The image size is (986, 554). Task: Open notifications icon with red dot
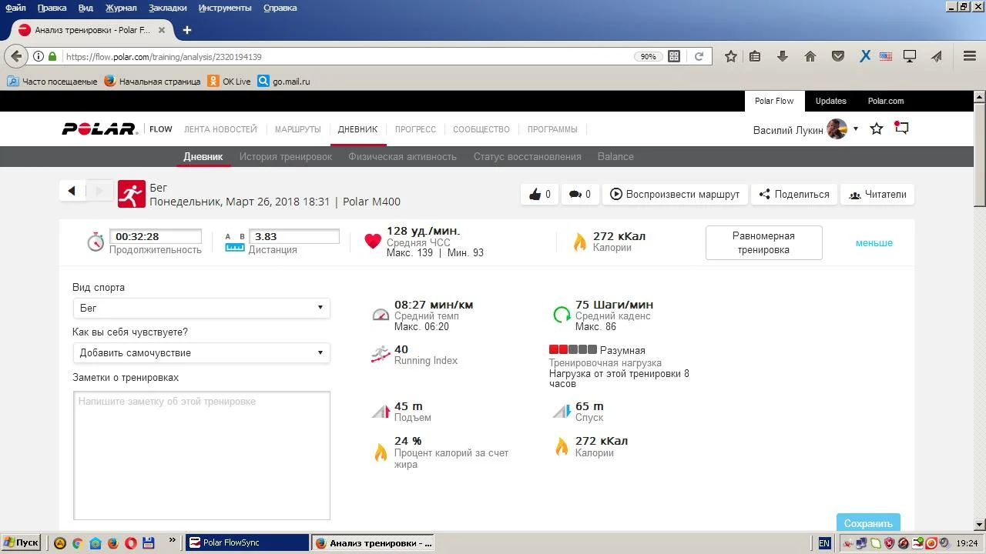point(901,128)
